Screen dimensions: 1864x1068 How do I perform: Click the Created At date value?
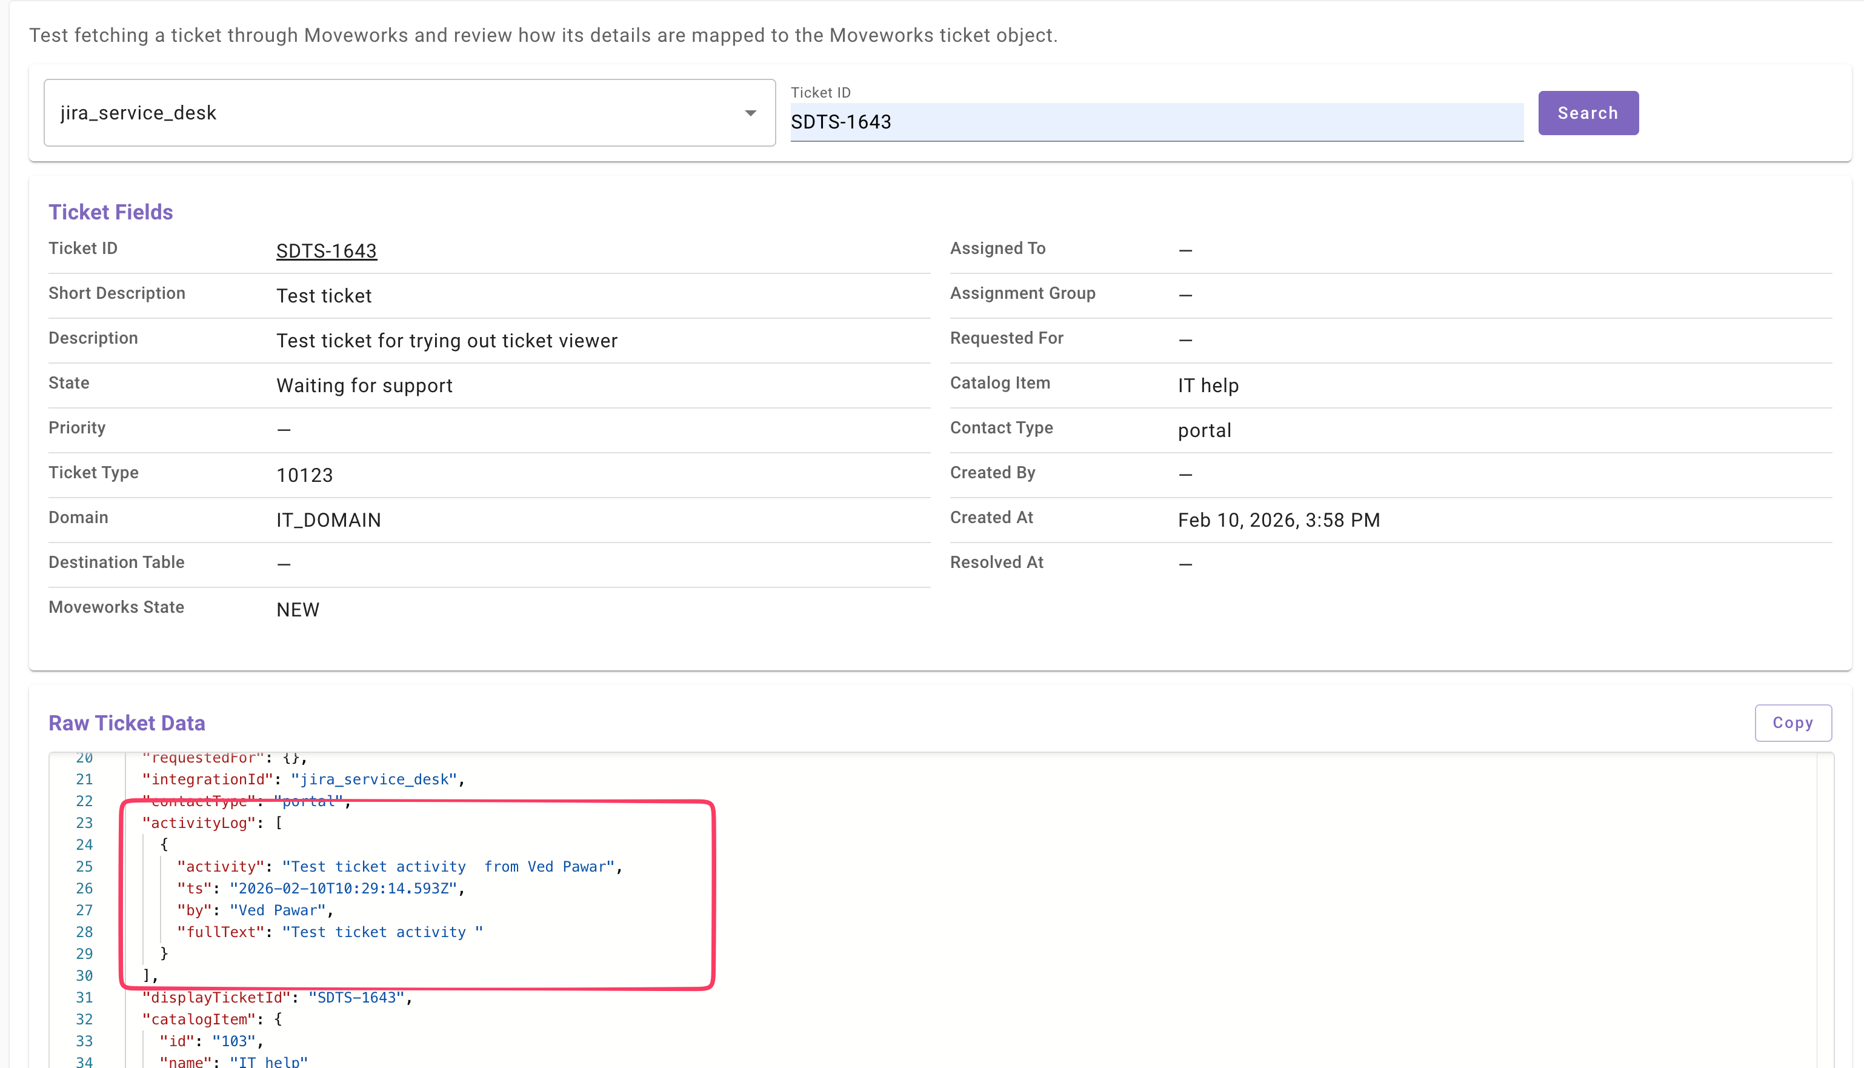pos(1278,520)
